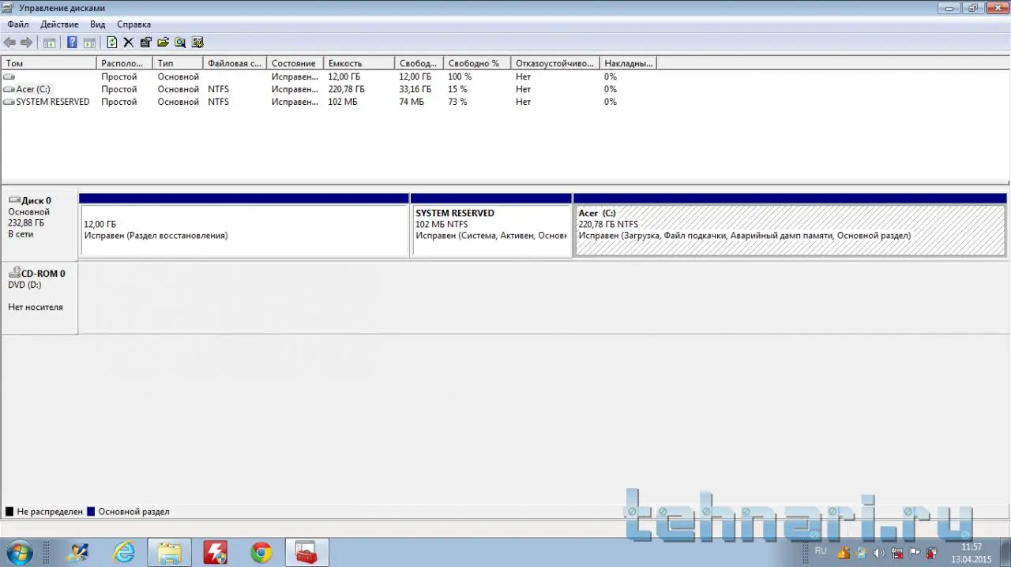Image resolution: width=1011 pixels, height=567 pixels.
Task: Click the 15 % free percent cell
Action: pos(457,89)
